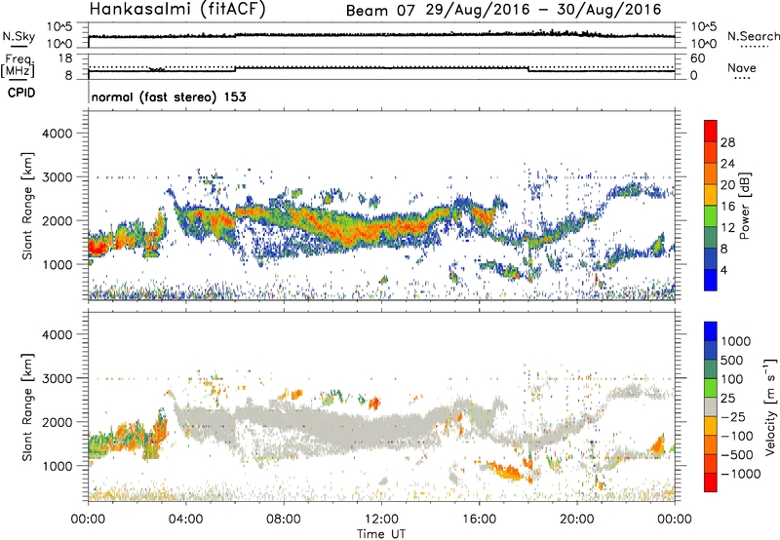Click the 100 label on velocity colorbar
Image resolution: width=780 pixels, height=540 pixels.
click(x=734, y=380)
